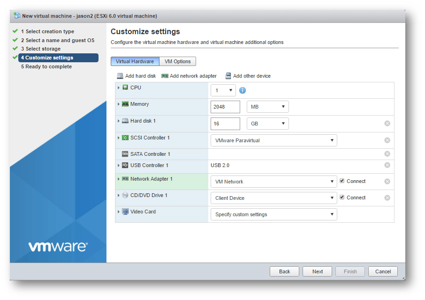The image size is (425, 300).
Task: Expand the CD/DVD Drive 1 row
Action: pyautogui.click(x=119, y=195)
